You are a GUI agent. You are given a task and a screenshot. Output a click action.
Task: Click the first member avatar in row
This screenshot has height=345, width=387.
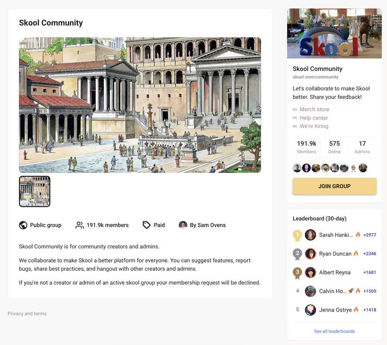coord(297,168)
